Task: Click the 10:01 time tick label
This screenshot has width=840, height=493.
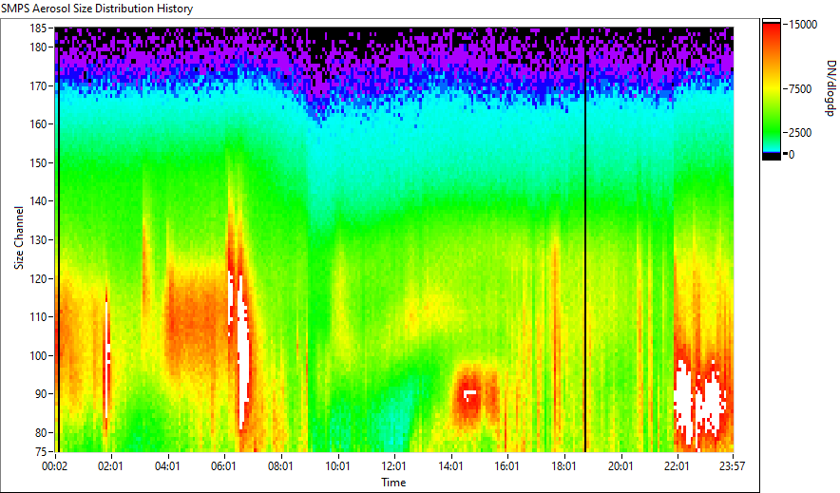Action: [337, 466]
